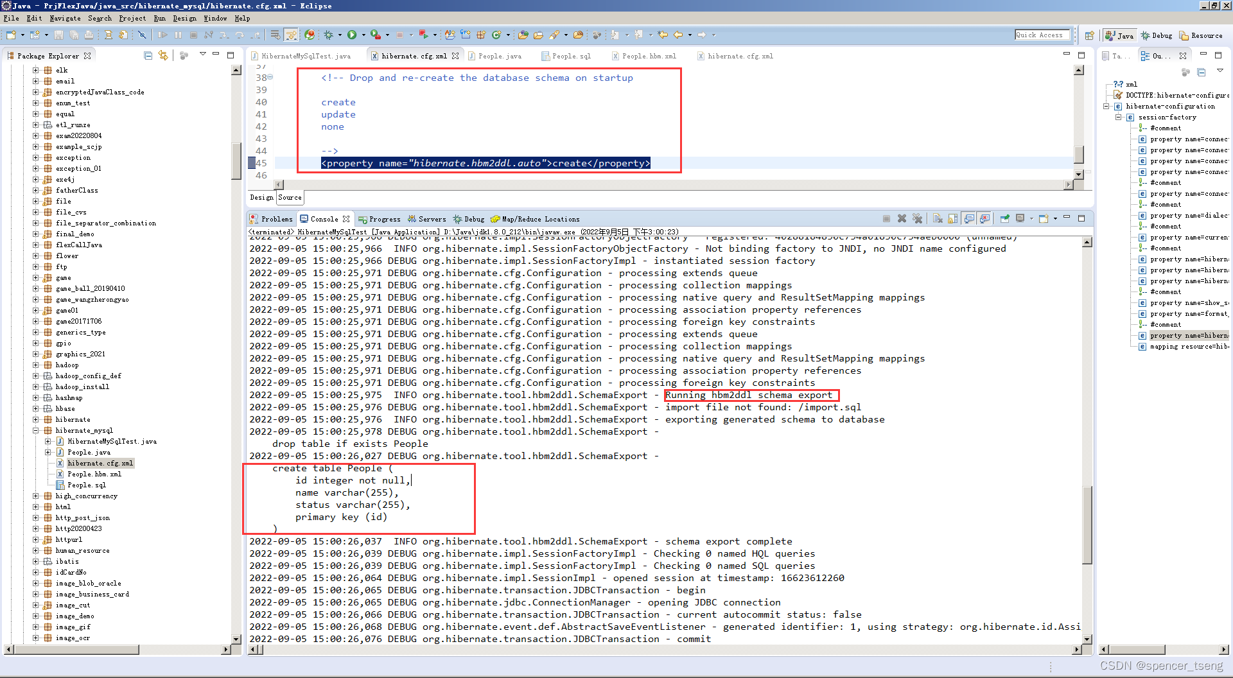The height and width of the screenshot is (678, 1233).
Task: Open the Debug launch icon in the toolbar
Action: (329, 35)
